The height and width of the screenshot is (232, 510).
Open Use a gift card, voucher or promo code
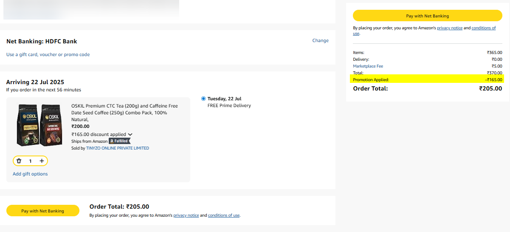click(x=48, y=54)
